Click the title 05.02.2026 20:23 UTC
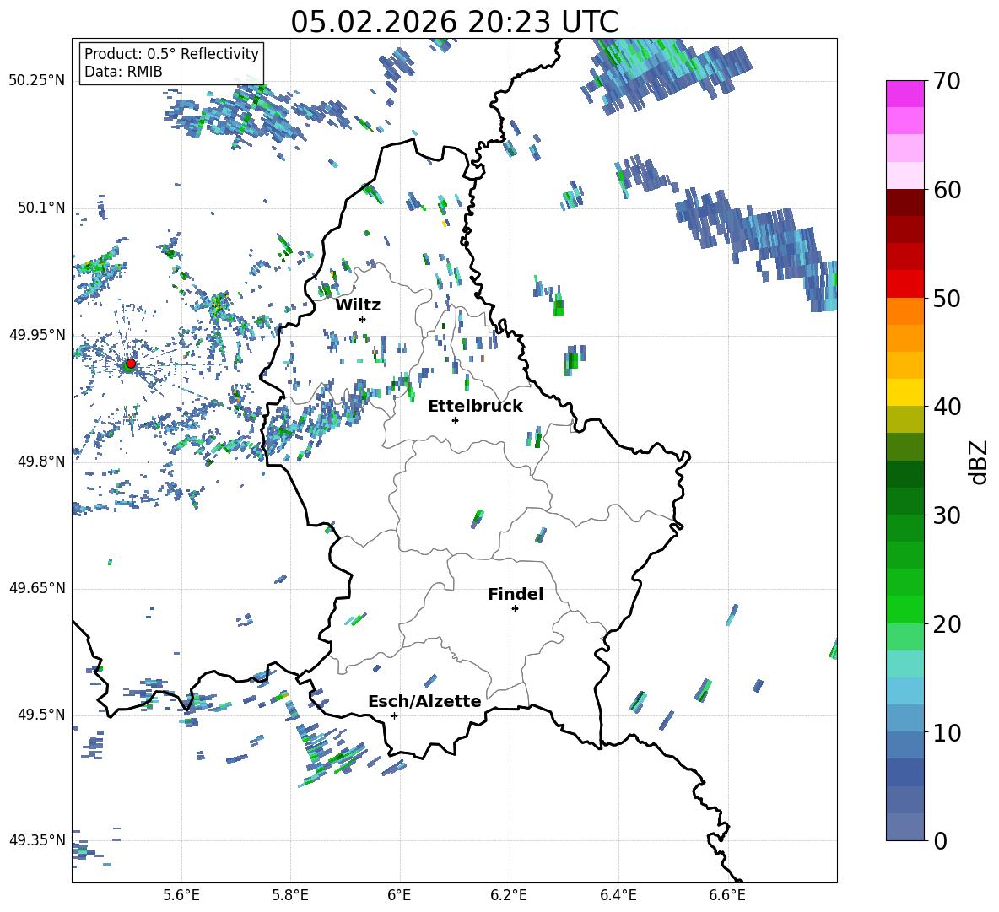The height and width of the screenshot is (912, 999). pos(454,22)
